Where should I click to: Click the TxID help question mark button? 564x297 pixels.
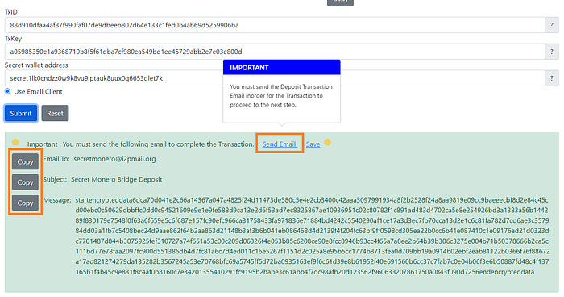pyautogui.click(x=552, y=25)
